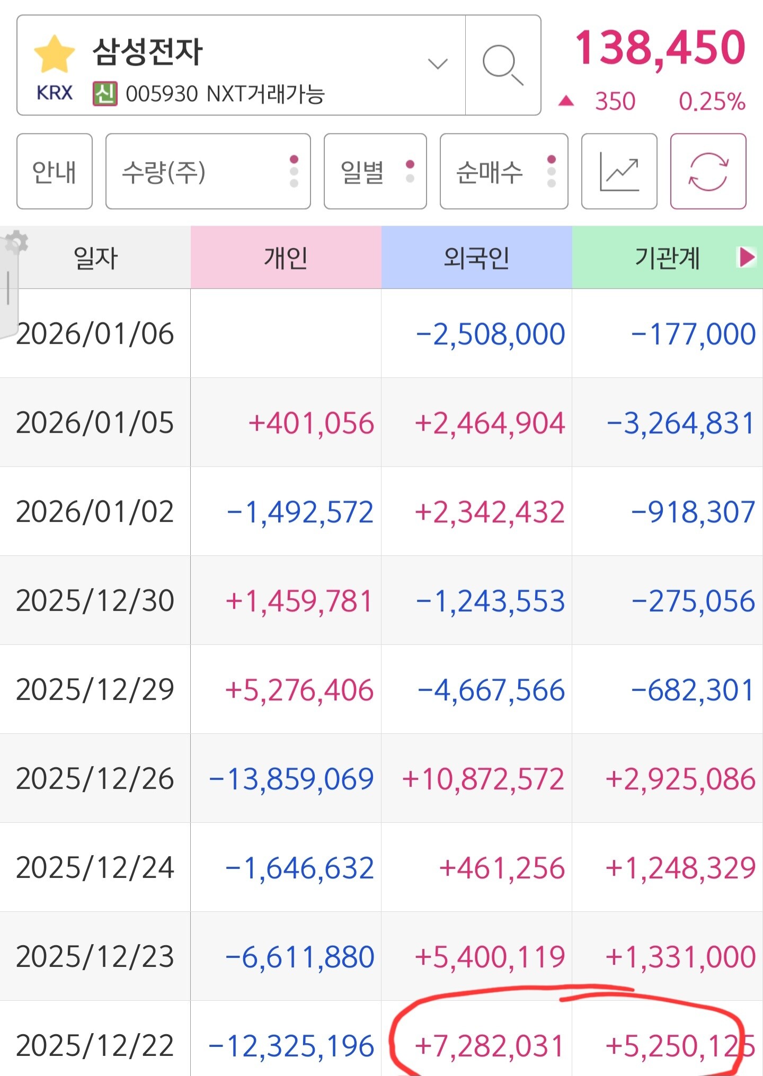Open the 안내 info button
Screen dimensions: 763x1076
click(x=55, y=171)
